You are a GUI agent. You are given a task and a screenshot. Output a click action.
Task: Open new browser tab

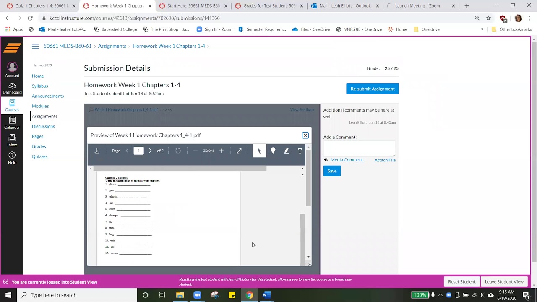(467, 6)
